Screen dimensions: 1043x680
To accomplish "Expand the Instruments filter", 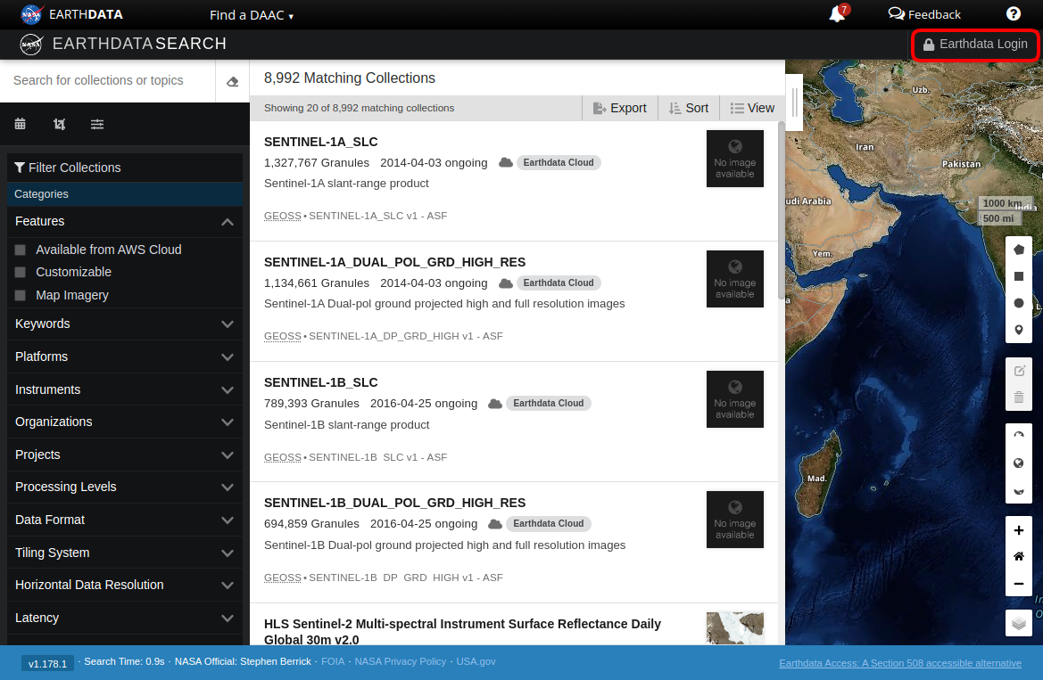I will (x=125, y=389).
